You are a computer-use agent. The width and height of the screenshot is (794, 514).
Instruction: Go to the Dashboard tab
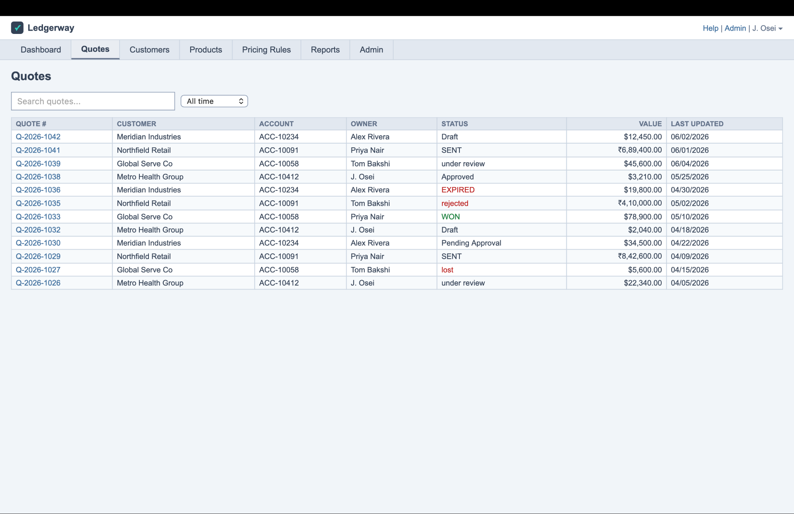tap(41, 50)
